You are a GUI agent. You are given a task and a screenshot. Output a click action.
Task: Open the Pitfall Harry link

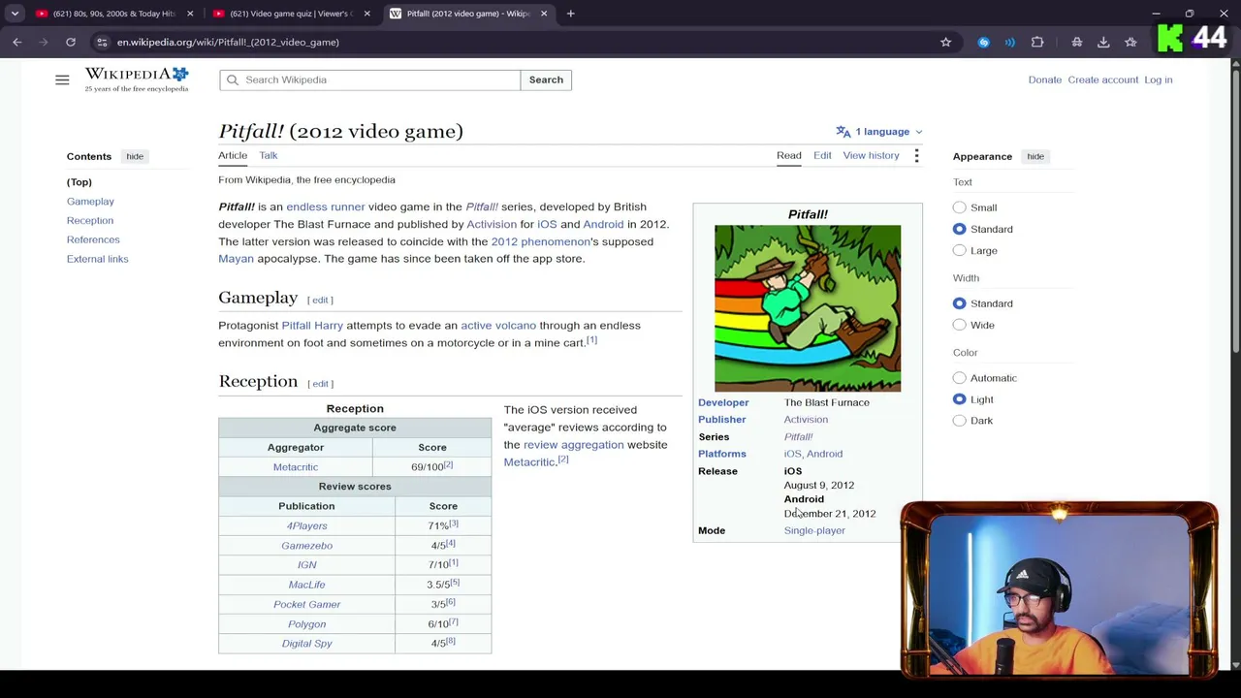(x=312, y=326)
